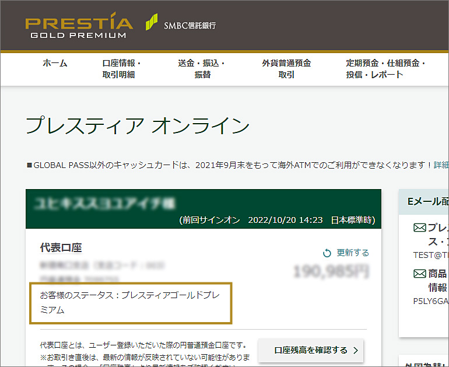
Task: Open 送金・振込・振替 menu
Action: click(x=202, y=69)
